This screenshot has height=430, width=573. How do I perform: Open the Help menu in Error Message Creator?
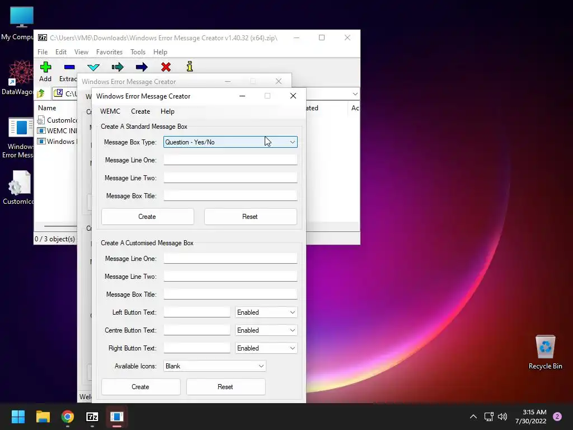[x=167, y=111]
